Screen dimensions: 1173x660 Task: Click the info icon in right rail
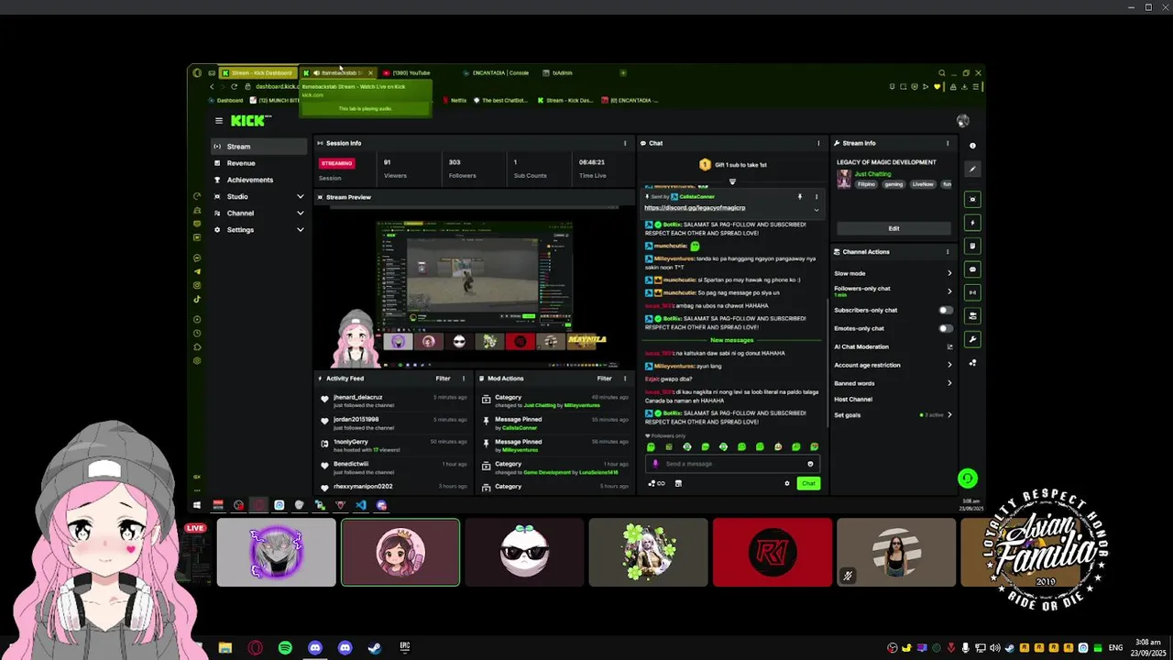click(x=972, y=146)
